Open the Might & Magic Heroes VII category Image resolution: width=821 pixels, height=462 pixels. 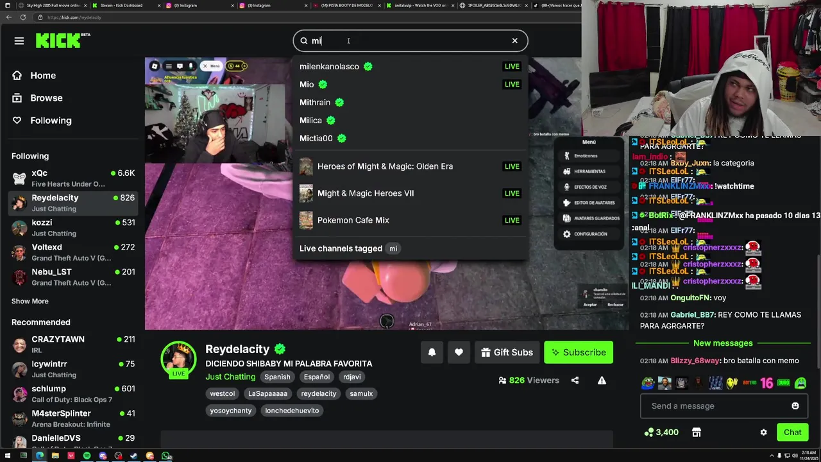[x=410, y=193]
